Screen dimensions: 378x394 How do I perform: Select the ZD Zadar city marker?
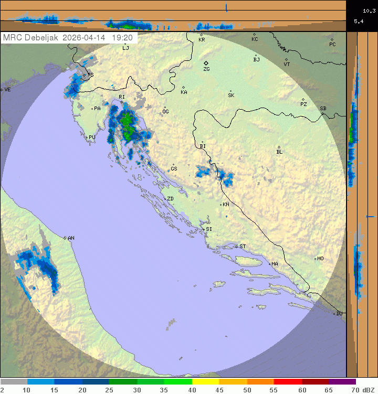tap(164, 199)
